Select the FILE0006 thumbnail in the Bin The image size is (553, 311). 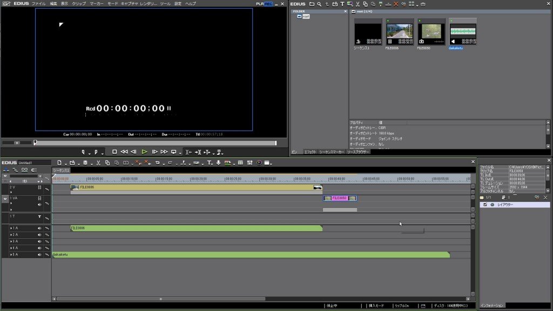[400, 32]
